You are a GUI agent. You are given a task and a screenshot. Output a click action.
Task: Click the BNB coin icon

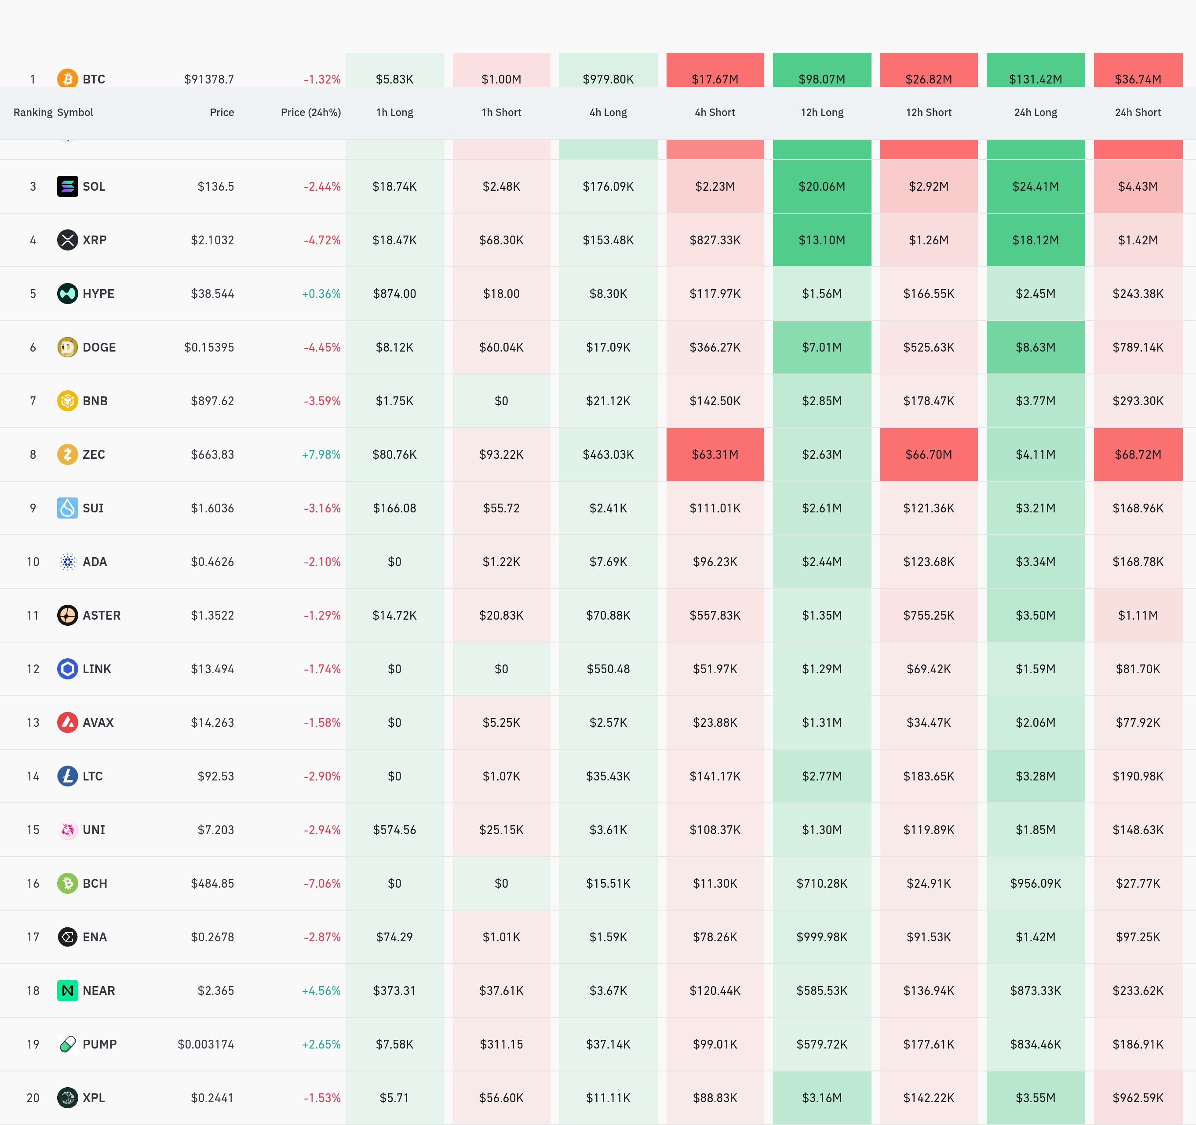(67, 400)
